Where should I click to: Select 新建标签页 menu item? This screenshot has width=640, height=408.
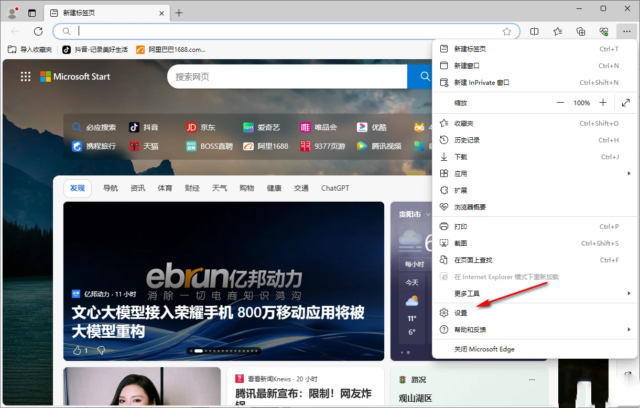(535, 49)
